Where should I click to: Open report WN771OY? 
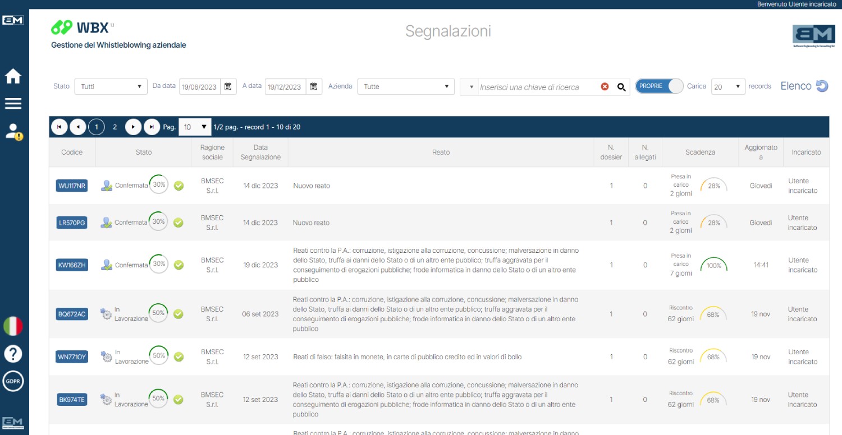[72, 357]
